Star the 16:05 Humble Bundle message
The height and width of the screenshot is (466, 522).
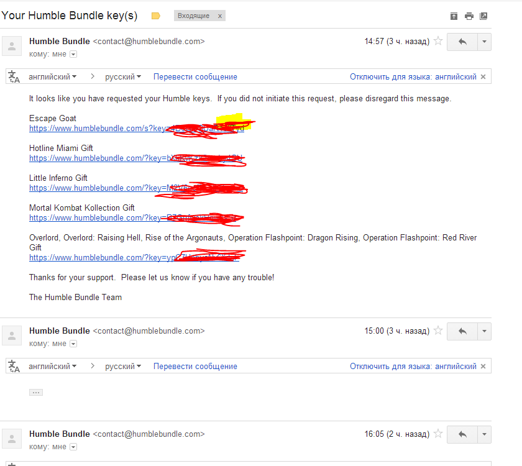click(439, 434)
